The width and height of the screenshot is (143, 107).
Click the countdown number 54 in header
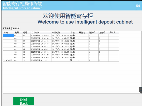[x=138, y=6]
